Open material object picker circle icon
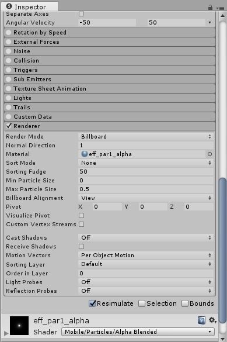 click(x=209, y=154)
